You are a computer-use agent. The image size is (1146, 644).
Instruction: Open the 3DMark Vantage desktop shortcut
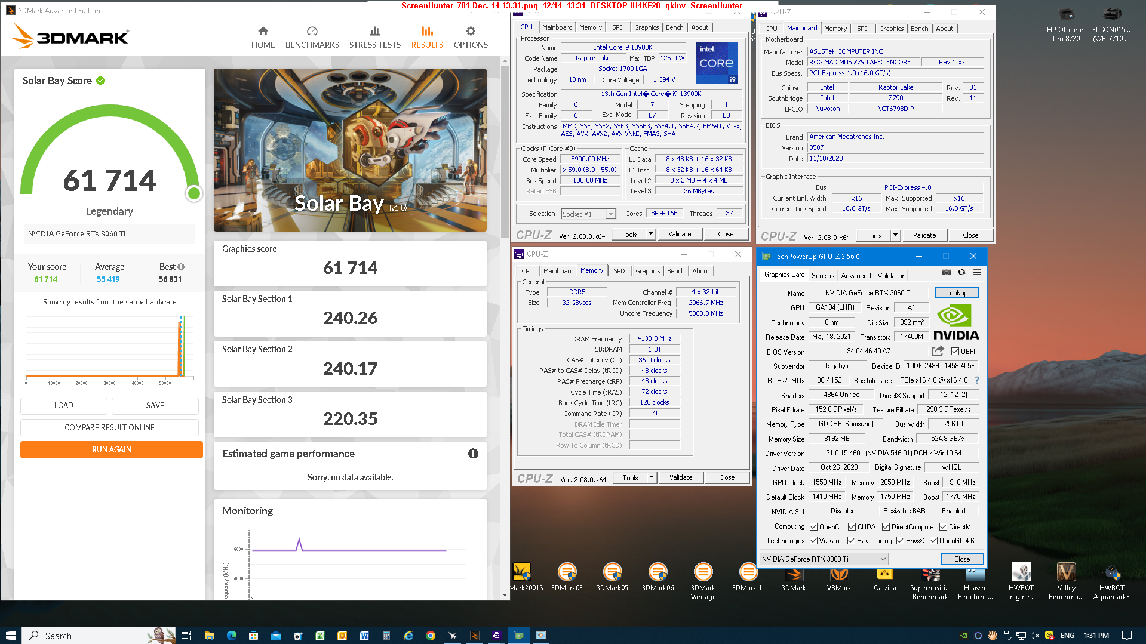pyautogui.click(x=703, y=581)
